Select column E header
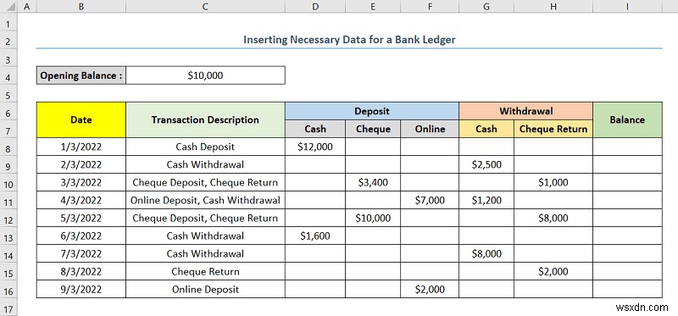This screenshot has width=678, height=316. point(373,7)
